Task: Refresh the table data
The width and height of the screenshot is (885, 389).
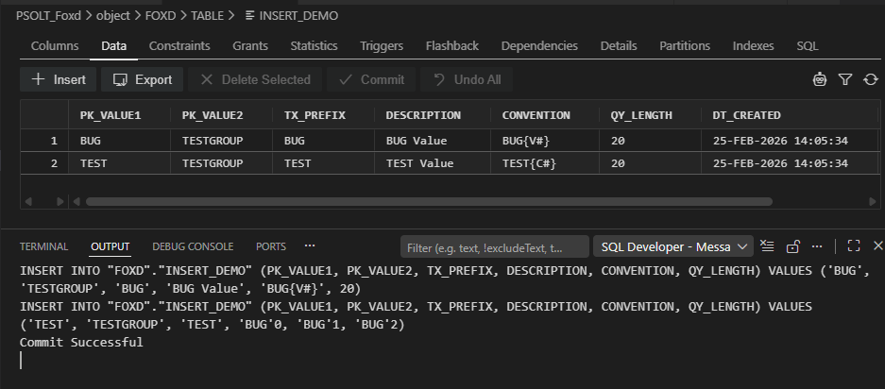Action: click(x=870, y=80)
